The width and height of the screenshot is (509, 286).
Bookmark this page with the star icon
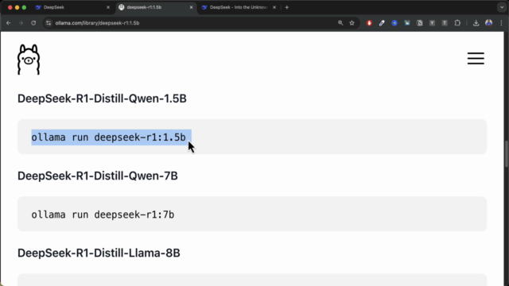(x=352, y=23)
